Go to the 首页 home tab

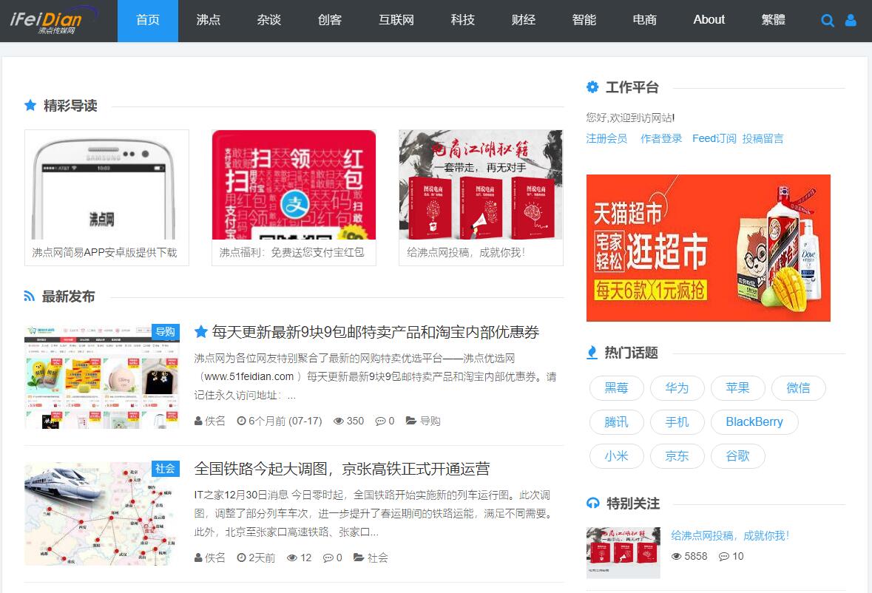pyautogui.click(x=148, y=21)
